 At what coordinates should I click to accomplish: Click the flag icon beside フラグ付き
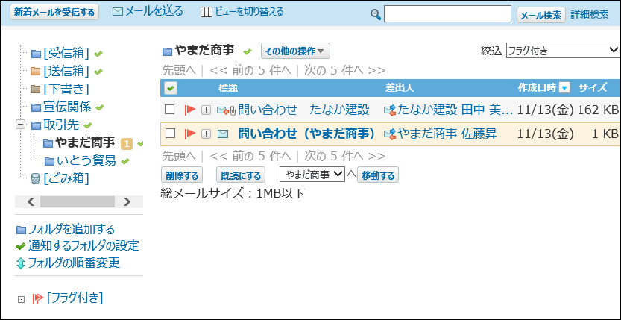37,298
